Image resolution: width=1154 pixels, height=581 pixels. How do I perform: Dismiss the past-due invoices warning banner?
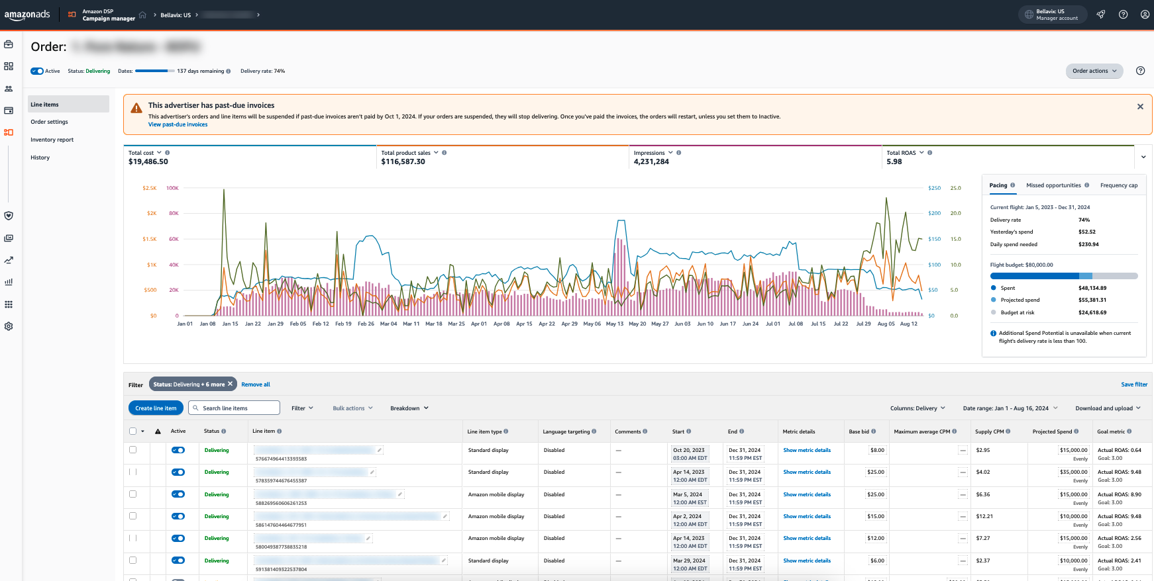[x=1140, y=107]
